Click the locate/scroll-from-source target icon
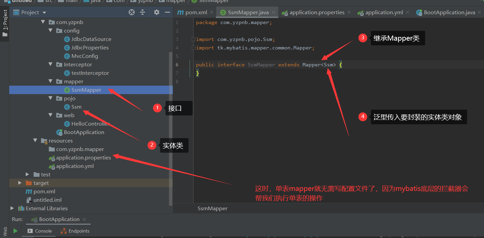The width and height of the screenshot is (484, 238). [132, 12]
